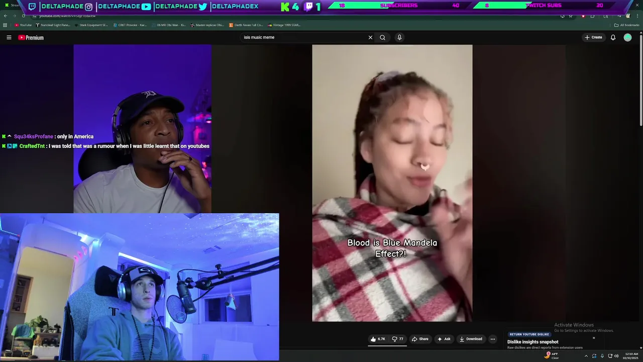Open the CRKT Provoke bookmark

click(x=130, y=25)
